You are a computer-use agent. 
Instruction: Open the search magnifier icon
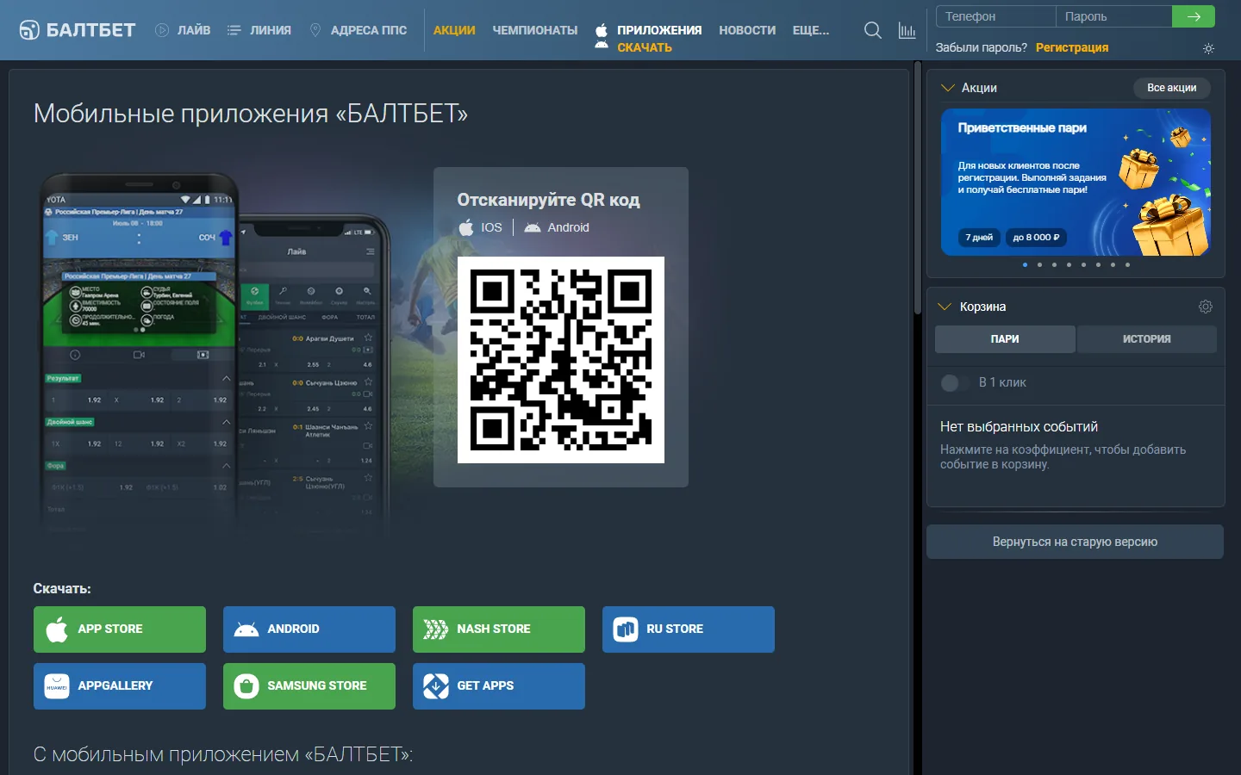[x=872, y=30]
